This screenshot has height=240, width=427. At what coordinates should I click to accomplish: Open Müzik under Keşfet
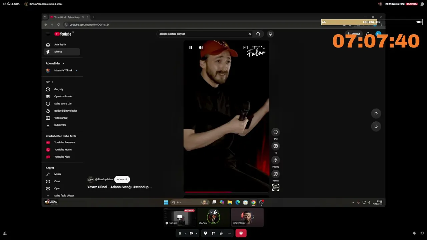[x=62, y=174]
